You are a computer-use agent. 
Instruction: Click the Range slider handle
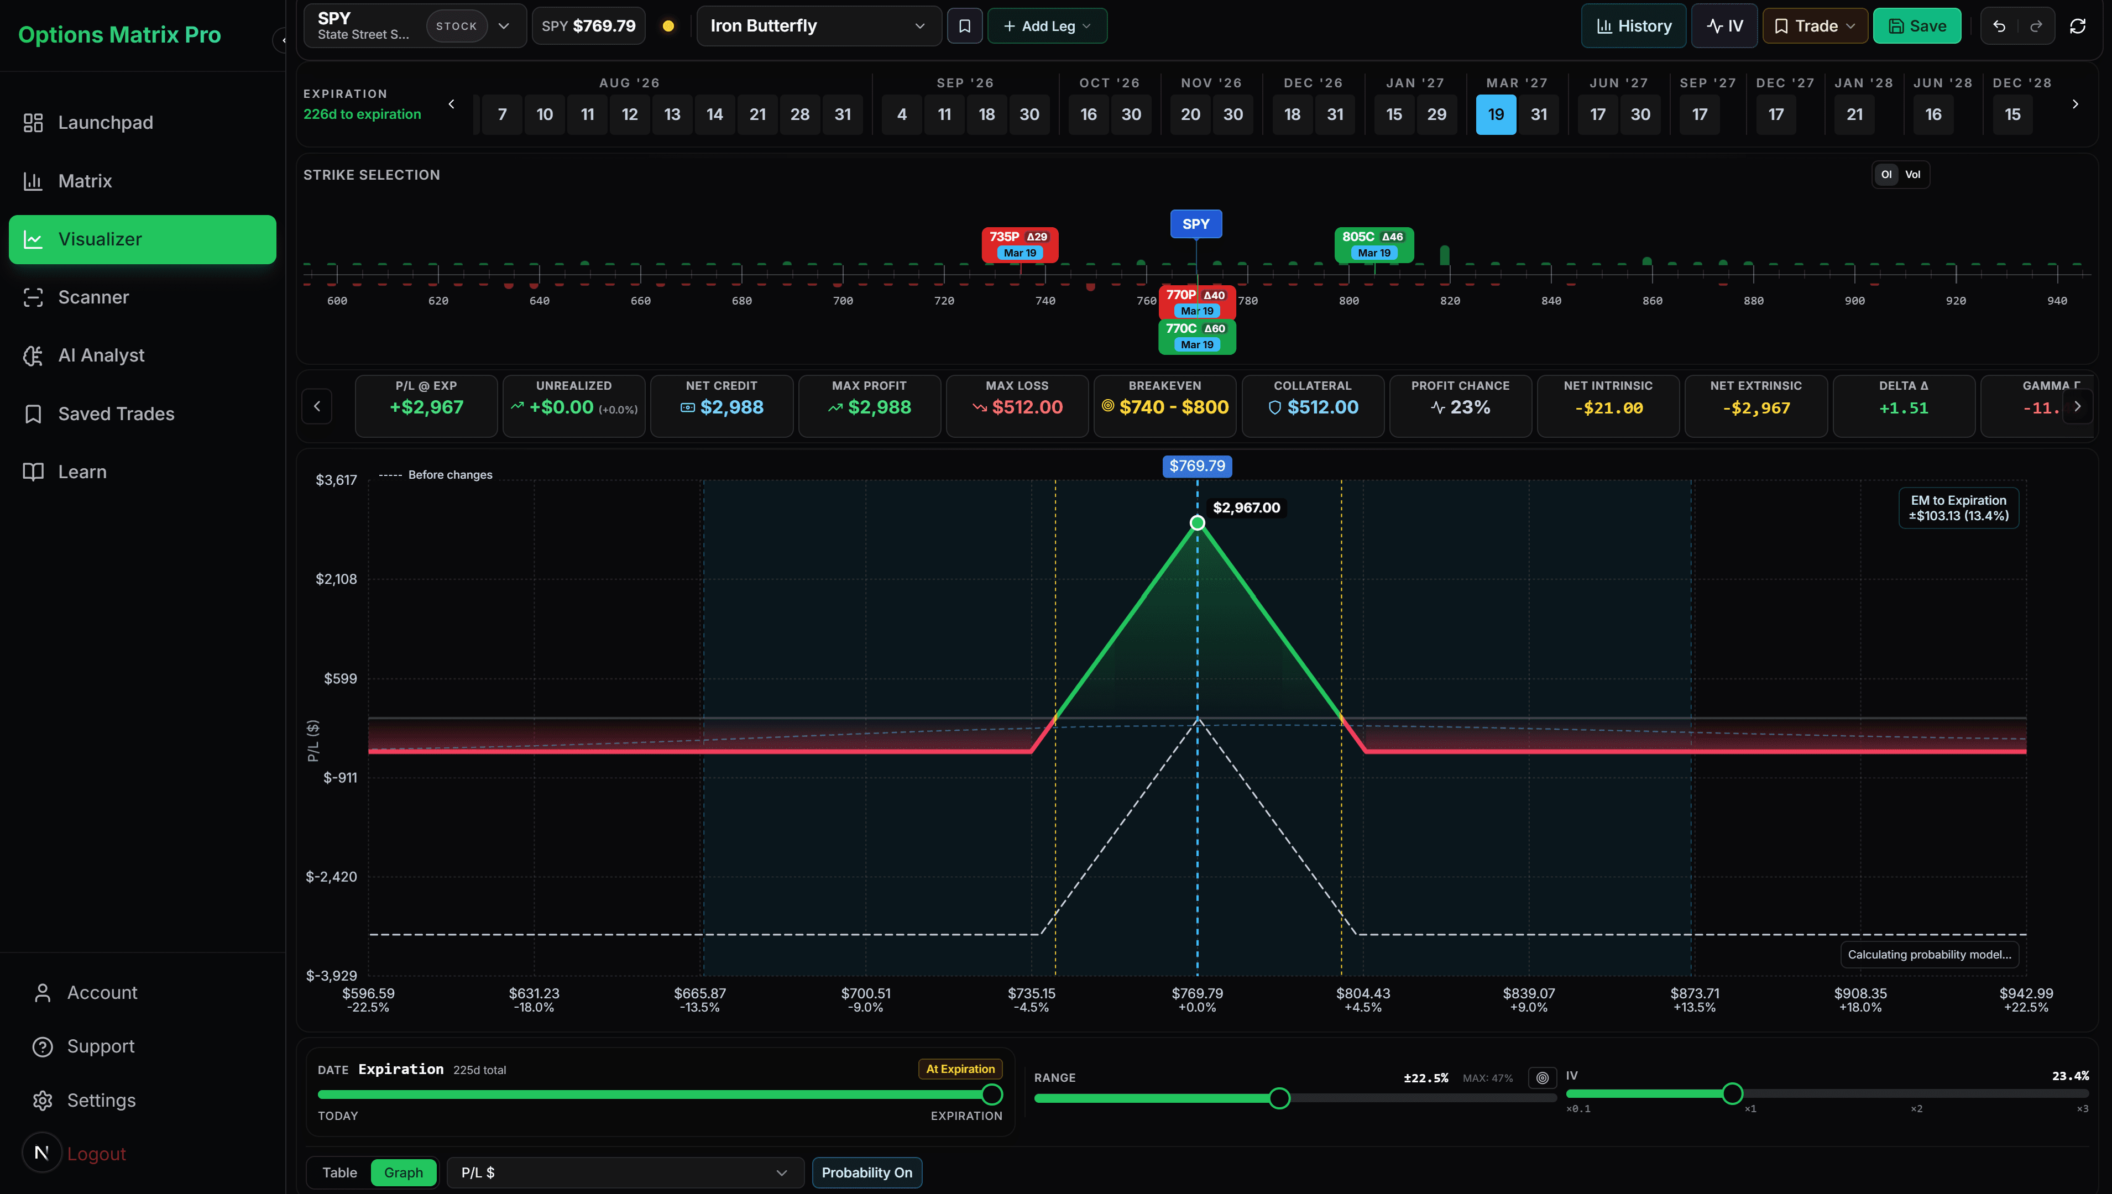(1279, 1098)
